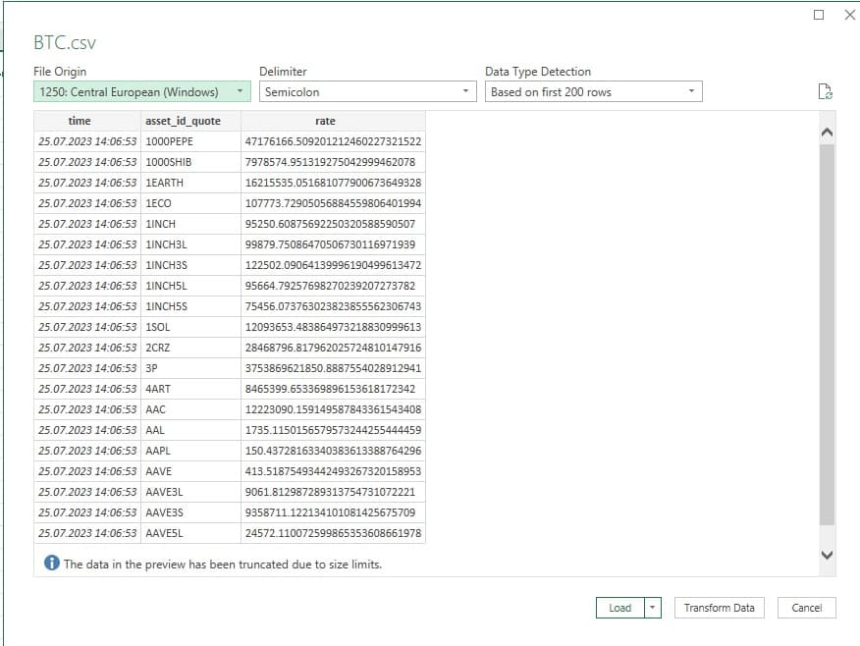Close the BTC.csv import dialog
This screenshot has width=860, height=646.
[x=849, y=15]
